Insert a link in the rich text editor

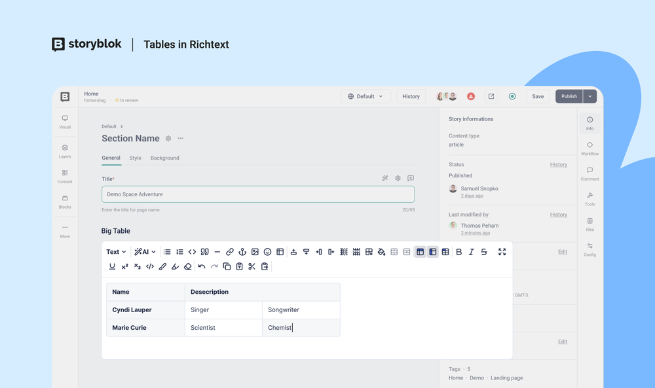230,251
